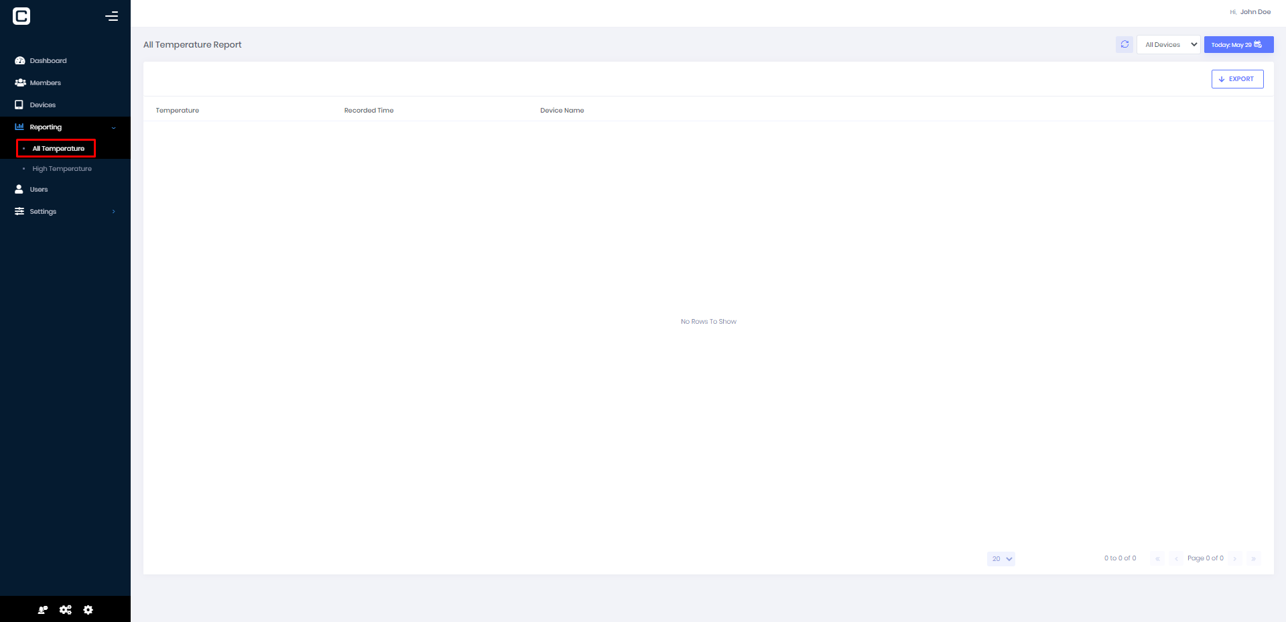Click the refresh icon near All Devices
This screenshot has height=622, width=1286.
click(1124, 44)
